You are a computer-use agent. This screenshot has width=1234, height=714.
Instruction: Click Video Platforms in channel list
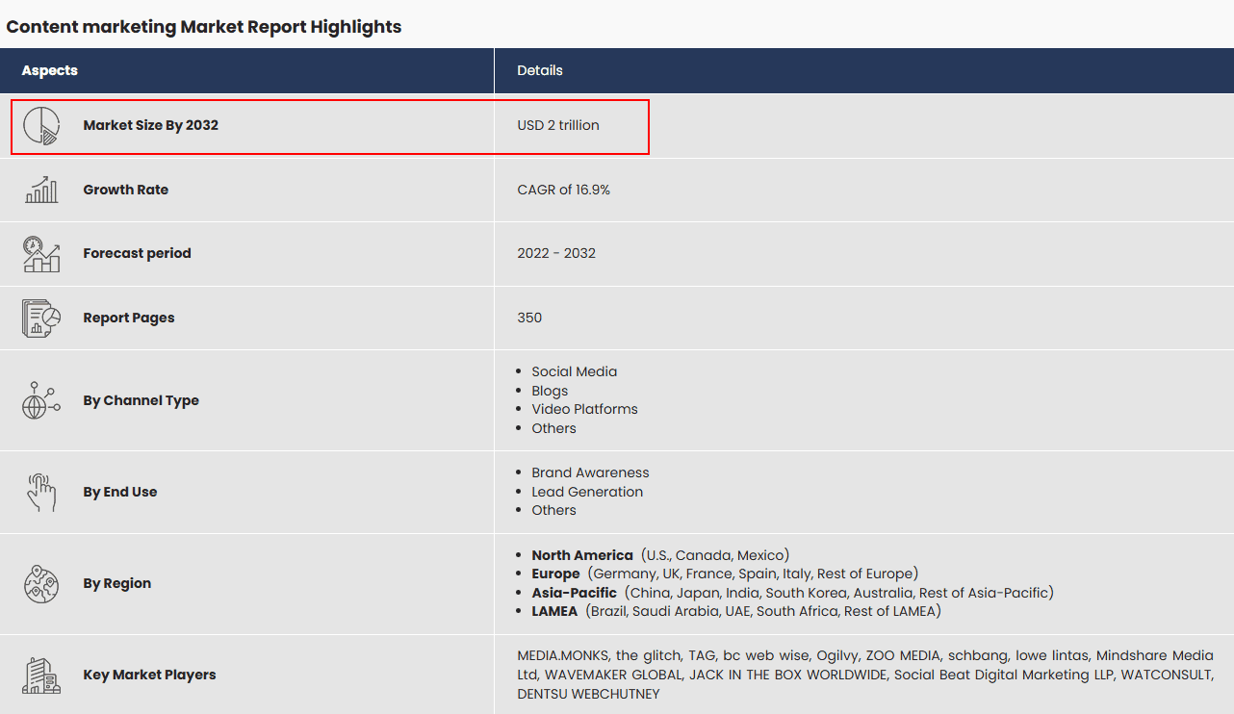pyautogui.click(x=584, y=409)
